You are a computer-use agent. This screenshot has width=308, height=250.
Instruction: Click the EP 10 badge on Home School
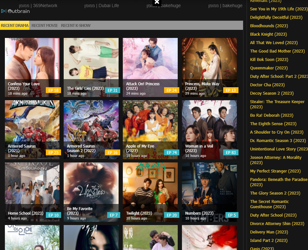[x=53, y=215]
